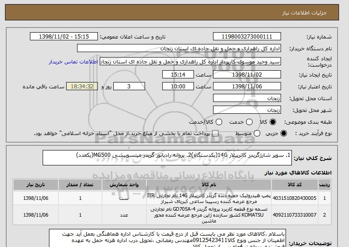
Task: Select the متوسط purchase type radio
Action: pos(257,133)
